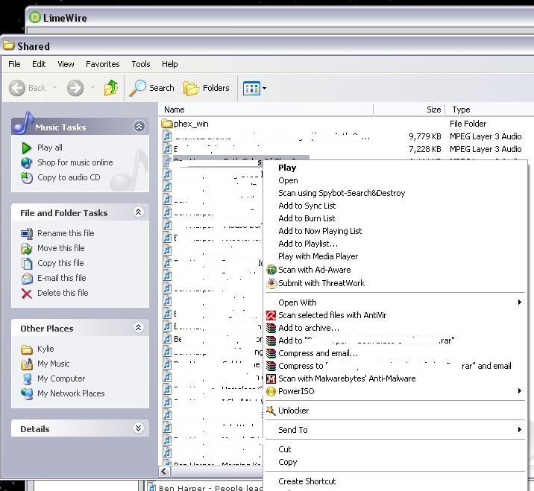Open the Favorites menu
534x491 pixels.
pyautogui.click(x=102, y=64)
